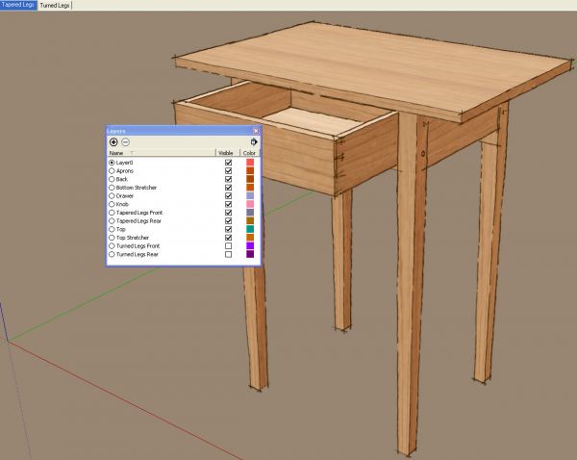Image resolution: width=577 pixels, height=460 pixels.
Task: Uncheck Top Stretcher visibility
Action: 228,238
